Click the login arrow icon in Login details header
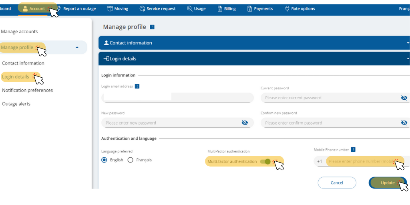Screen dimensions: 410x205 click(x=106, y=59)
